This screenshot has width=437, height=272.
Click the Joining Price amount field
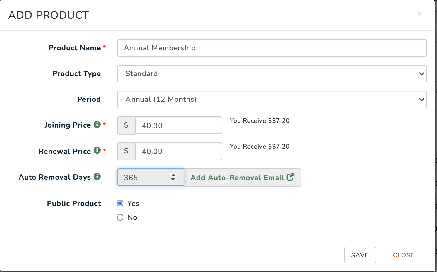tap(178, 125)
